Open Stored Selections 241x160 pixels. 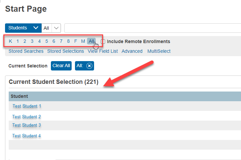pyautogui.click(x=65, y=51)
